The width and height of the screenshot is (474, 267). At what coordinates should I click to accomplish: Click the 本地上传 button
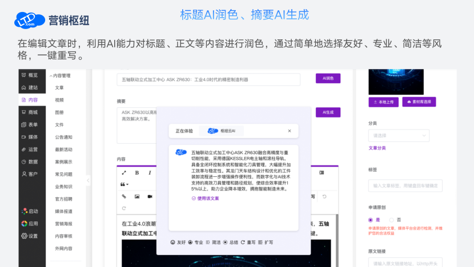[x=383, y=102]
